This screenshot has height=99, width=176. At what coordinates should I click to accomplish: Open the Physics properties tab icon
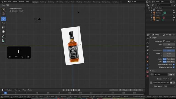pyautogui.click(x=147, y=65)
